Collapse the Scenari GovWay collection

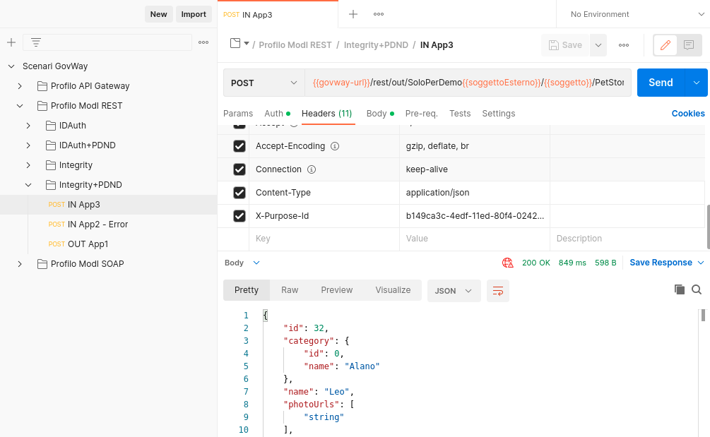pos(11,66)
